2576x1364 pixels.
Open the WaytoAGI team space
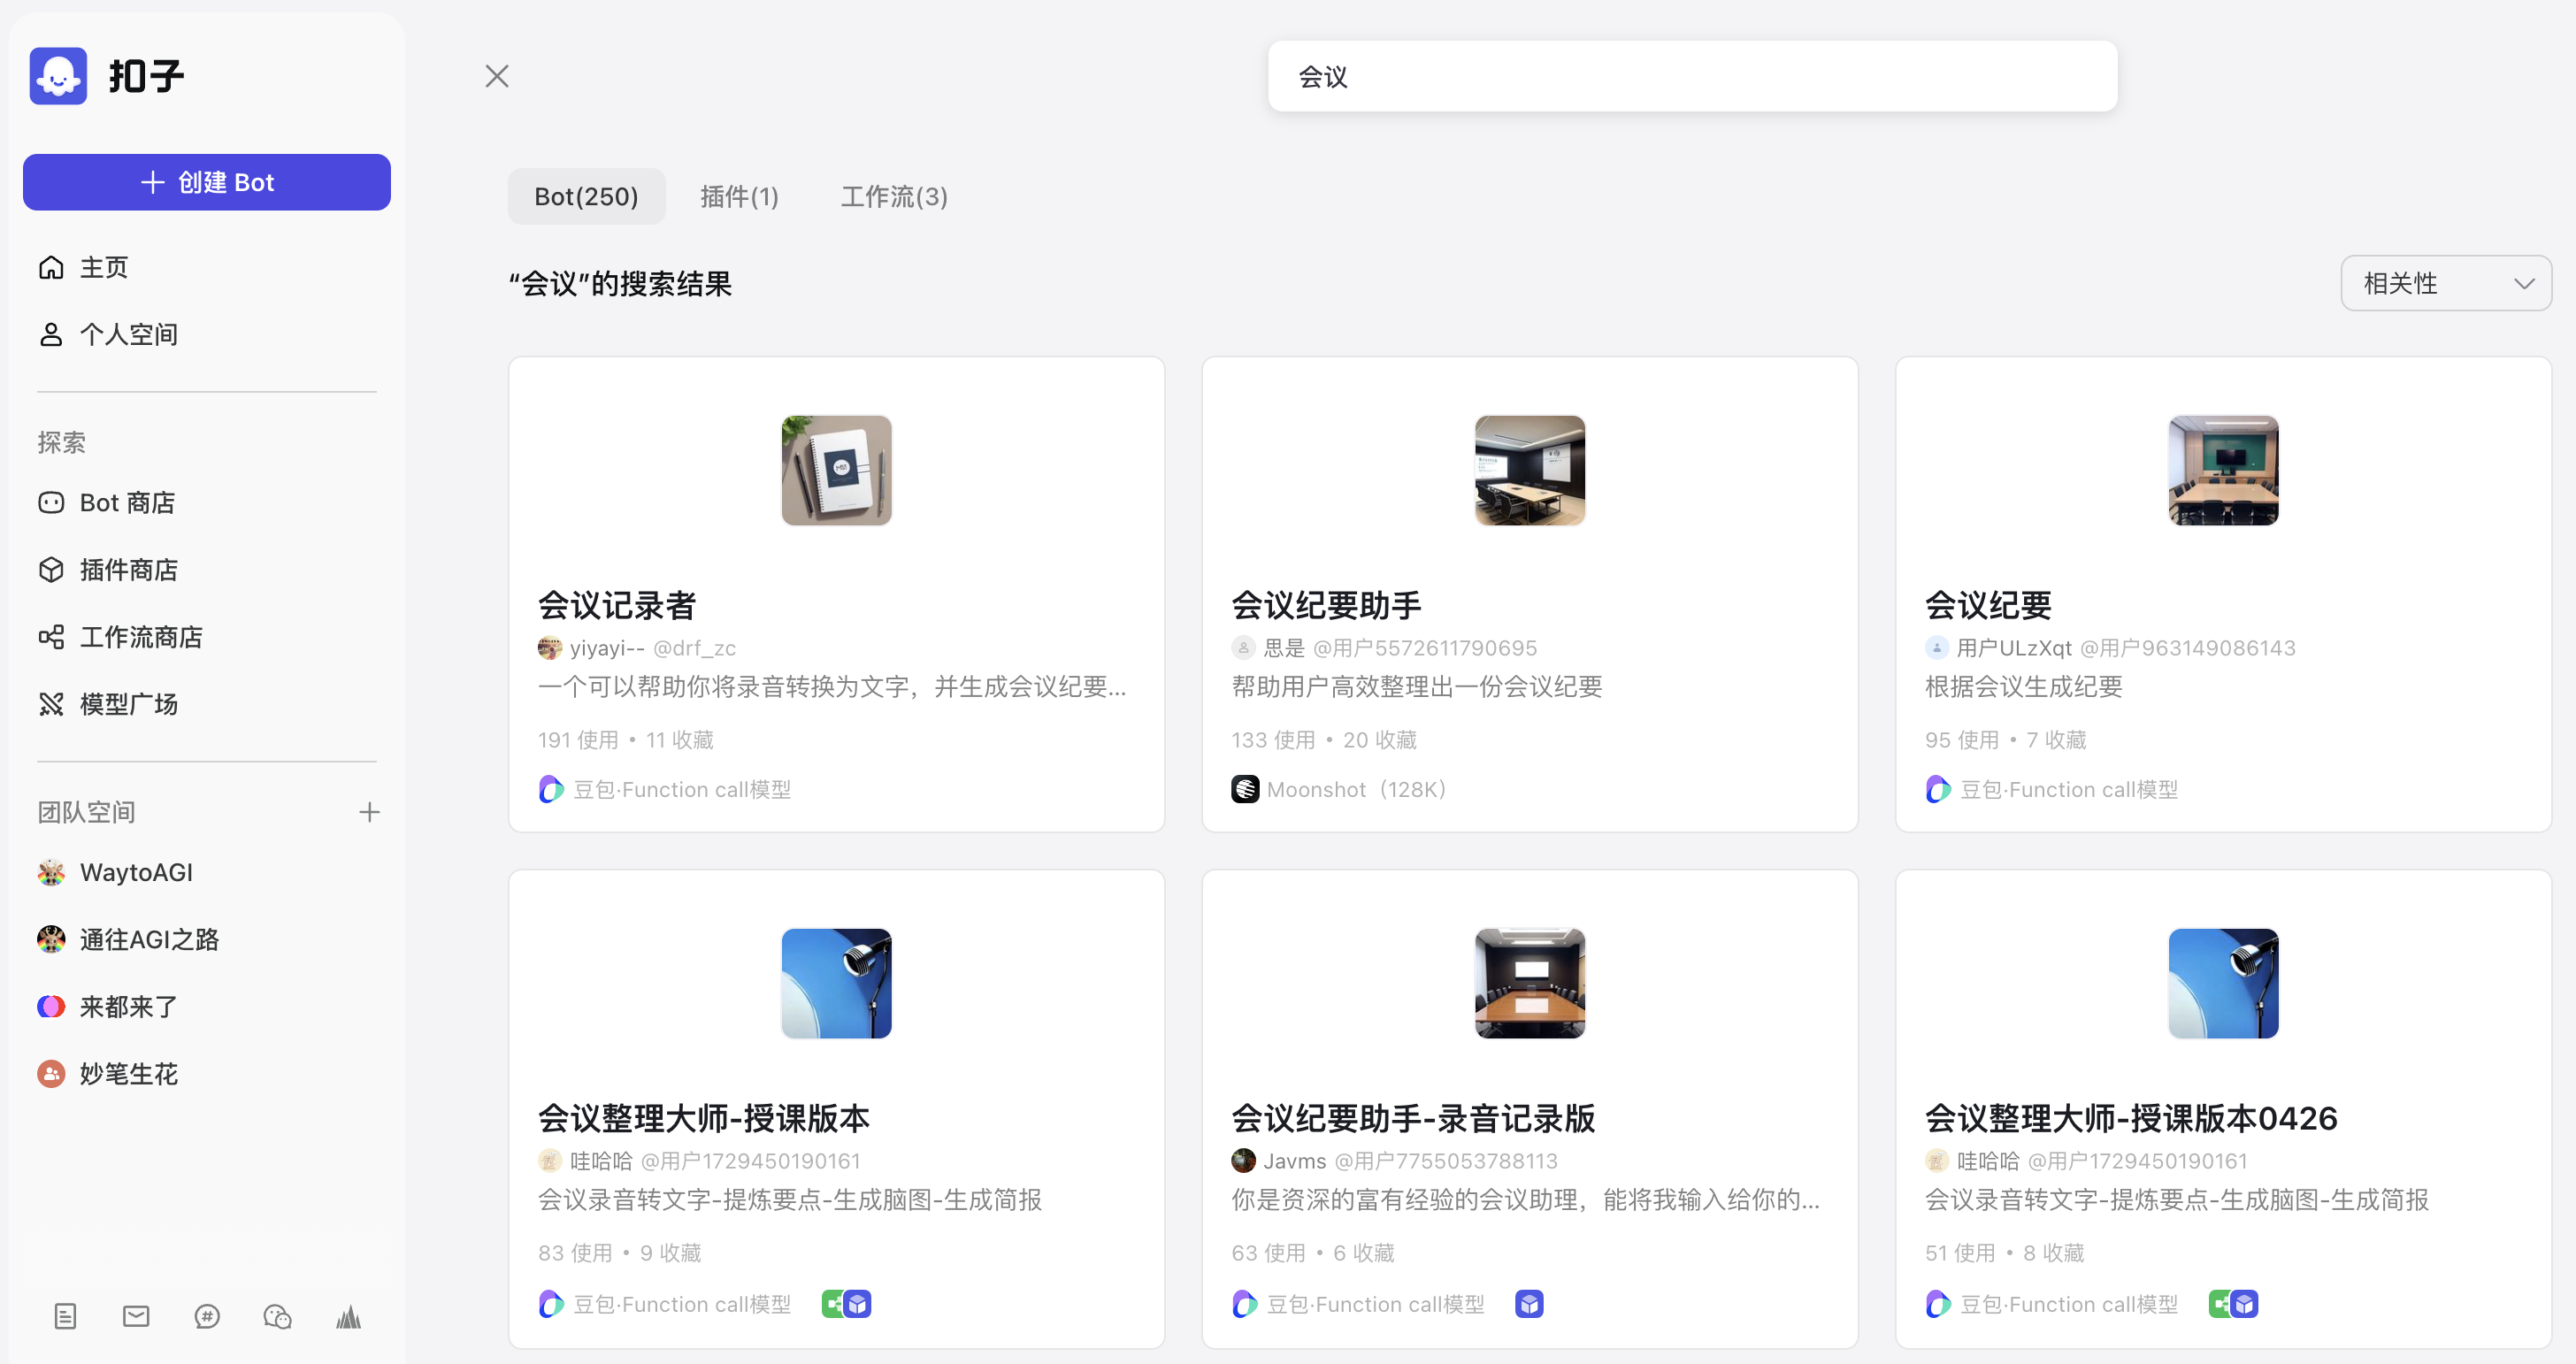click(x=136, y=872)
